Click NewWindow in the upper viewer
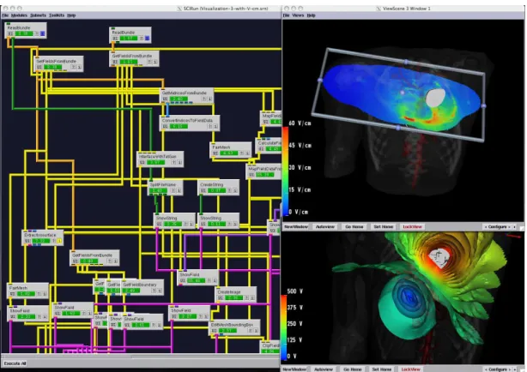Screen dimensions: 527x372 click(x=296, y=227)
